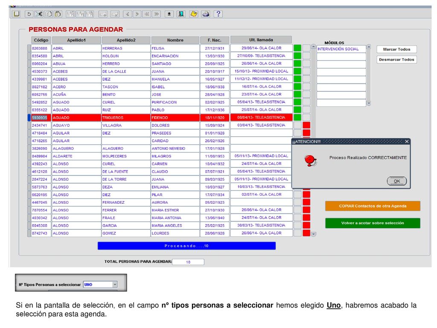Click birth date cell 13/03/1930
This screenshot has width=437, height=328.
click(x=215, y=56)
